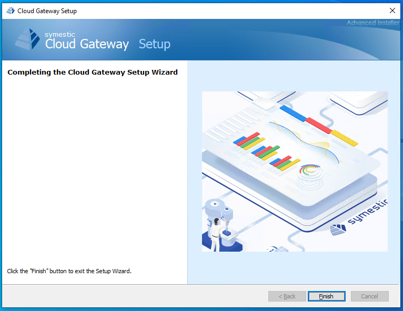Click the person figure in the illustration
The image size is (403, 311).
tap(216, 234)
